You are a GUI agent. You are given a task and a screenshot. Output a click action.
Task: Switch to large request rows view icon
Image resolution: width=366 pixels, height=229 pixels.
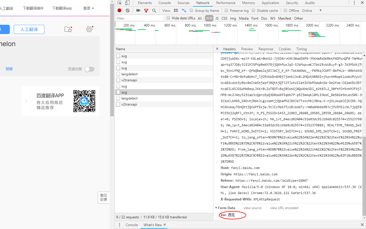pyautogui.click(x=176, y=10)
